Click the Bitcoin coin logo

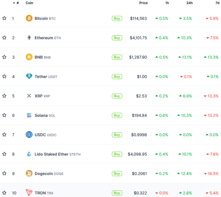[29, 18]
